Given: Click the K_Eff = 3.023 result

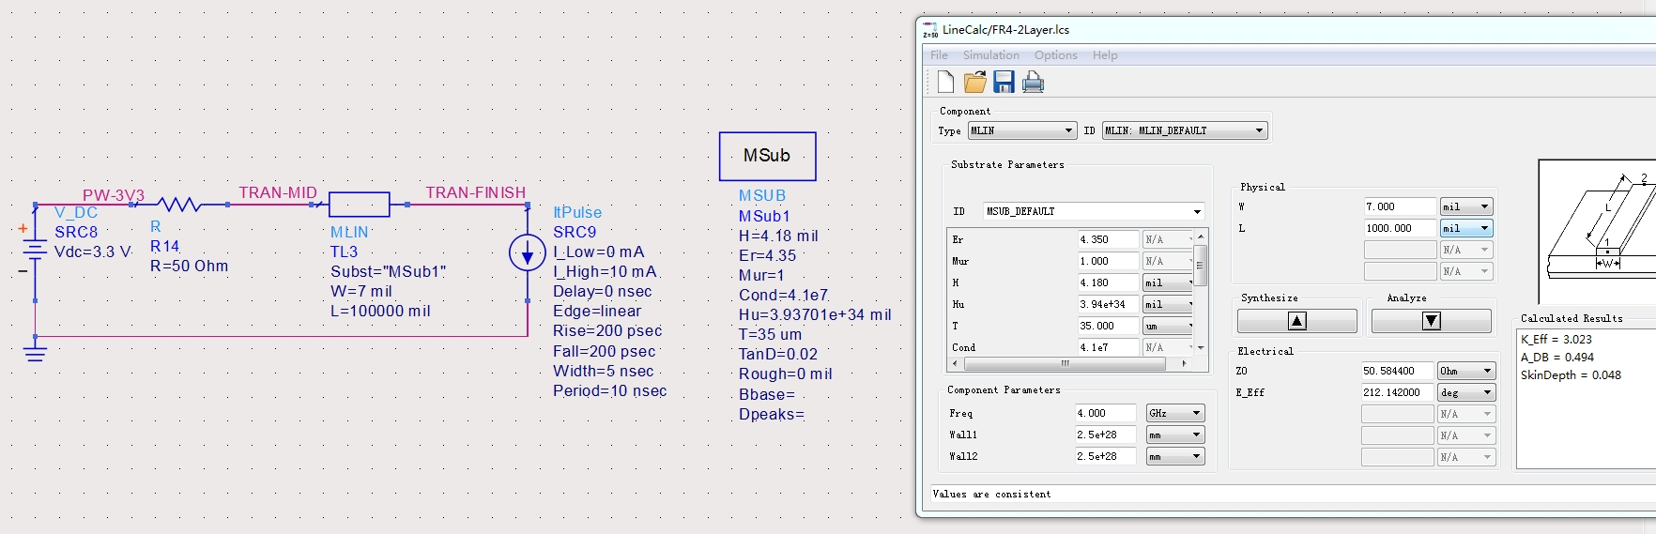Looking at the screenshot, I should (1556, 340).
